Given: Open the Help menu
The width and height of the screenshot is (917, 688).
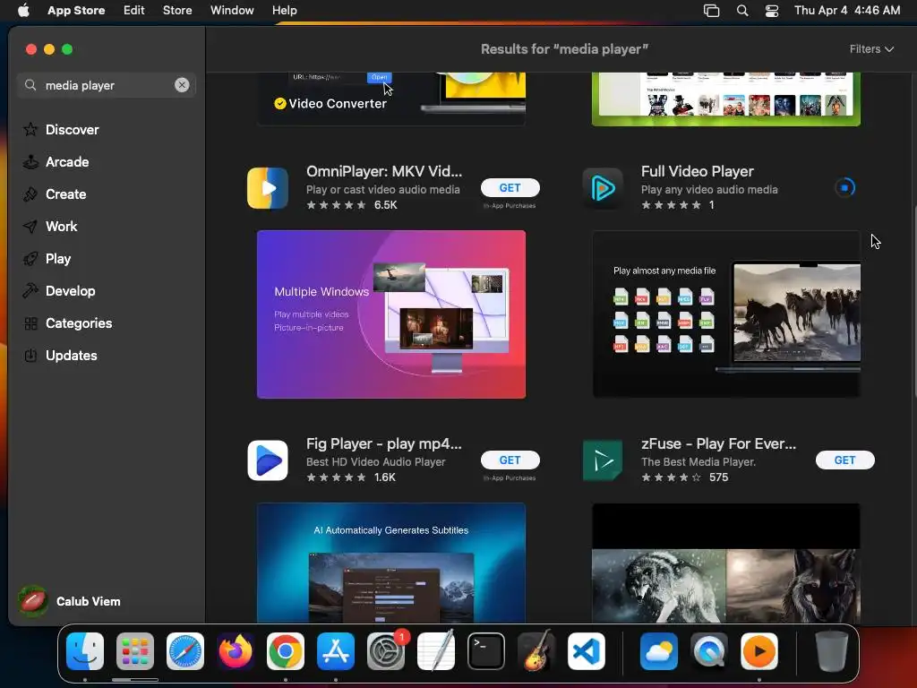Looking at the screenshot, I should pyautogui.click(x=284, y=10).
